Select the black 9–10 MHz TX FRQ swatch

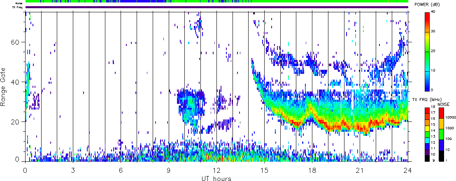[428, 158]
